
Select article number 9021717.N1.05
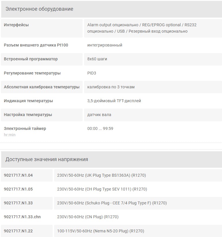coord(18,189)
